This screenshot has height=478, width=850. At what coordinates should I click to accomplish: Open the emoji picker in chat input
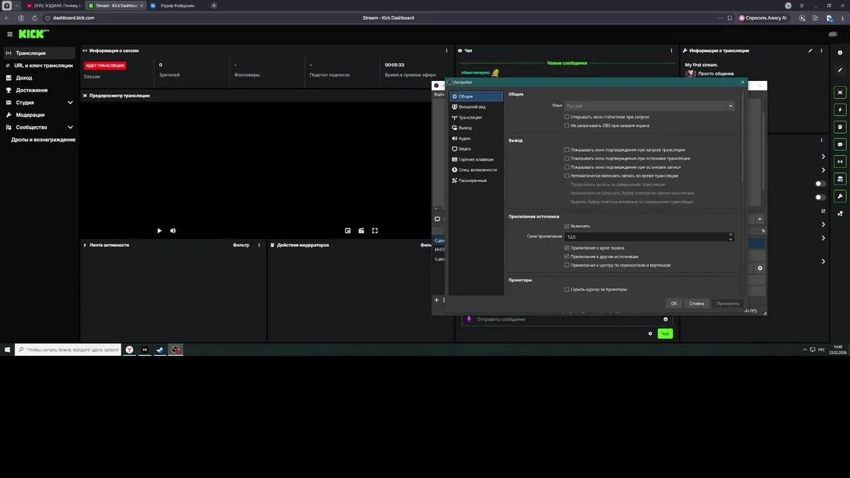(x=665, y=319)
